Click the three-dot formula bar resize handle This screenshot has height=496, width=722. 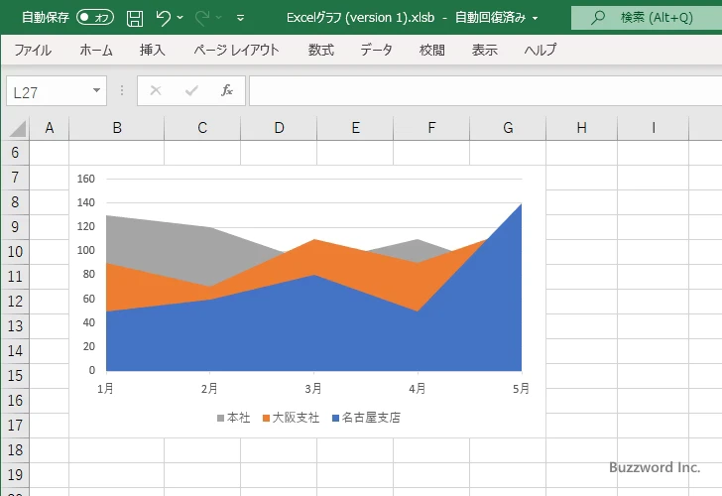[122, 90]
